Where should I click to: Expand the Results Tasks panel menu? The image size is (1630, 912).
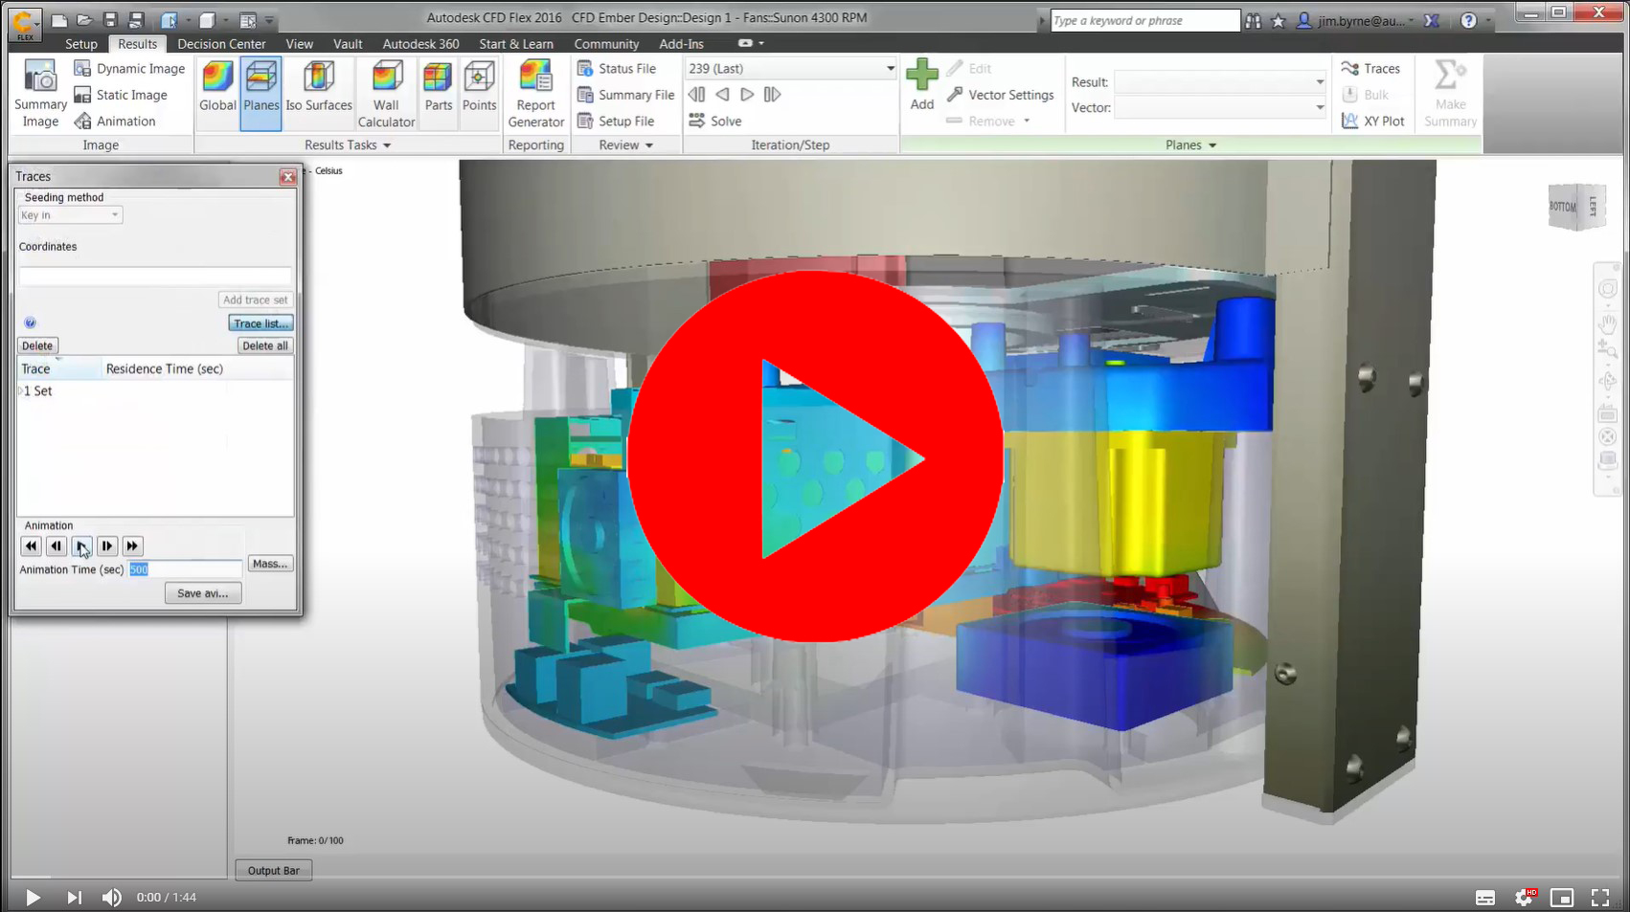pos(348,145)
